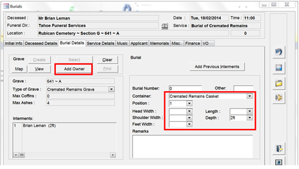Click the Add Owner button
This screenshot has width=299, height=169.
[x=74, y=69]
